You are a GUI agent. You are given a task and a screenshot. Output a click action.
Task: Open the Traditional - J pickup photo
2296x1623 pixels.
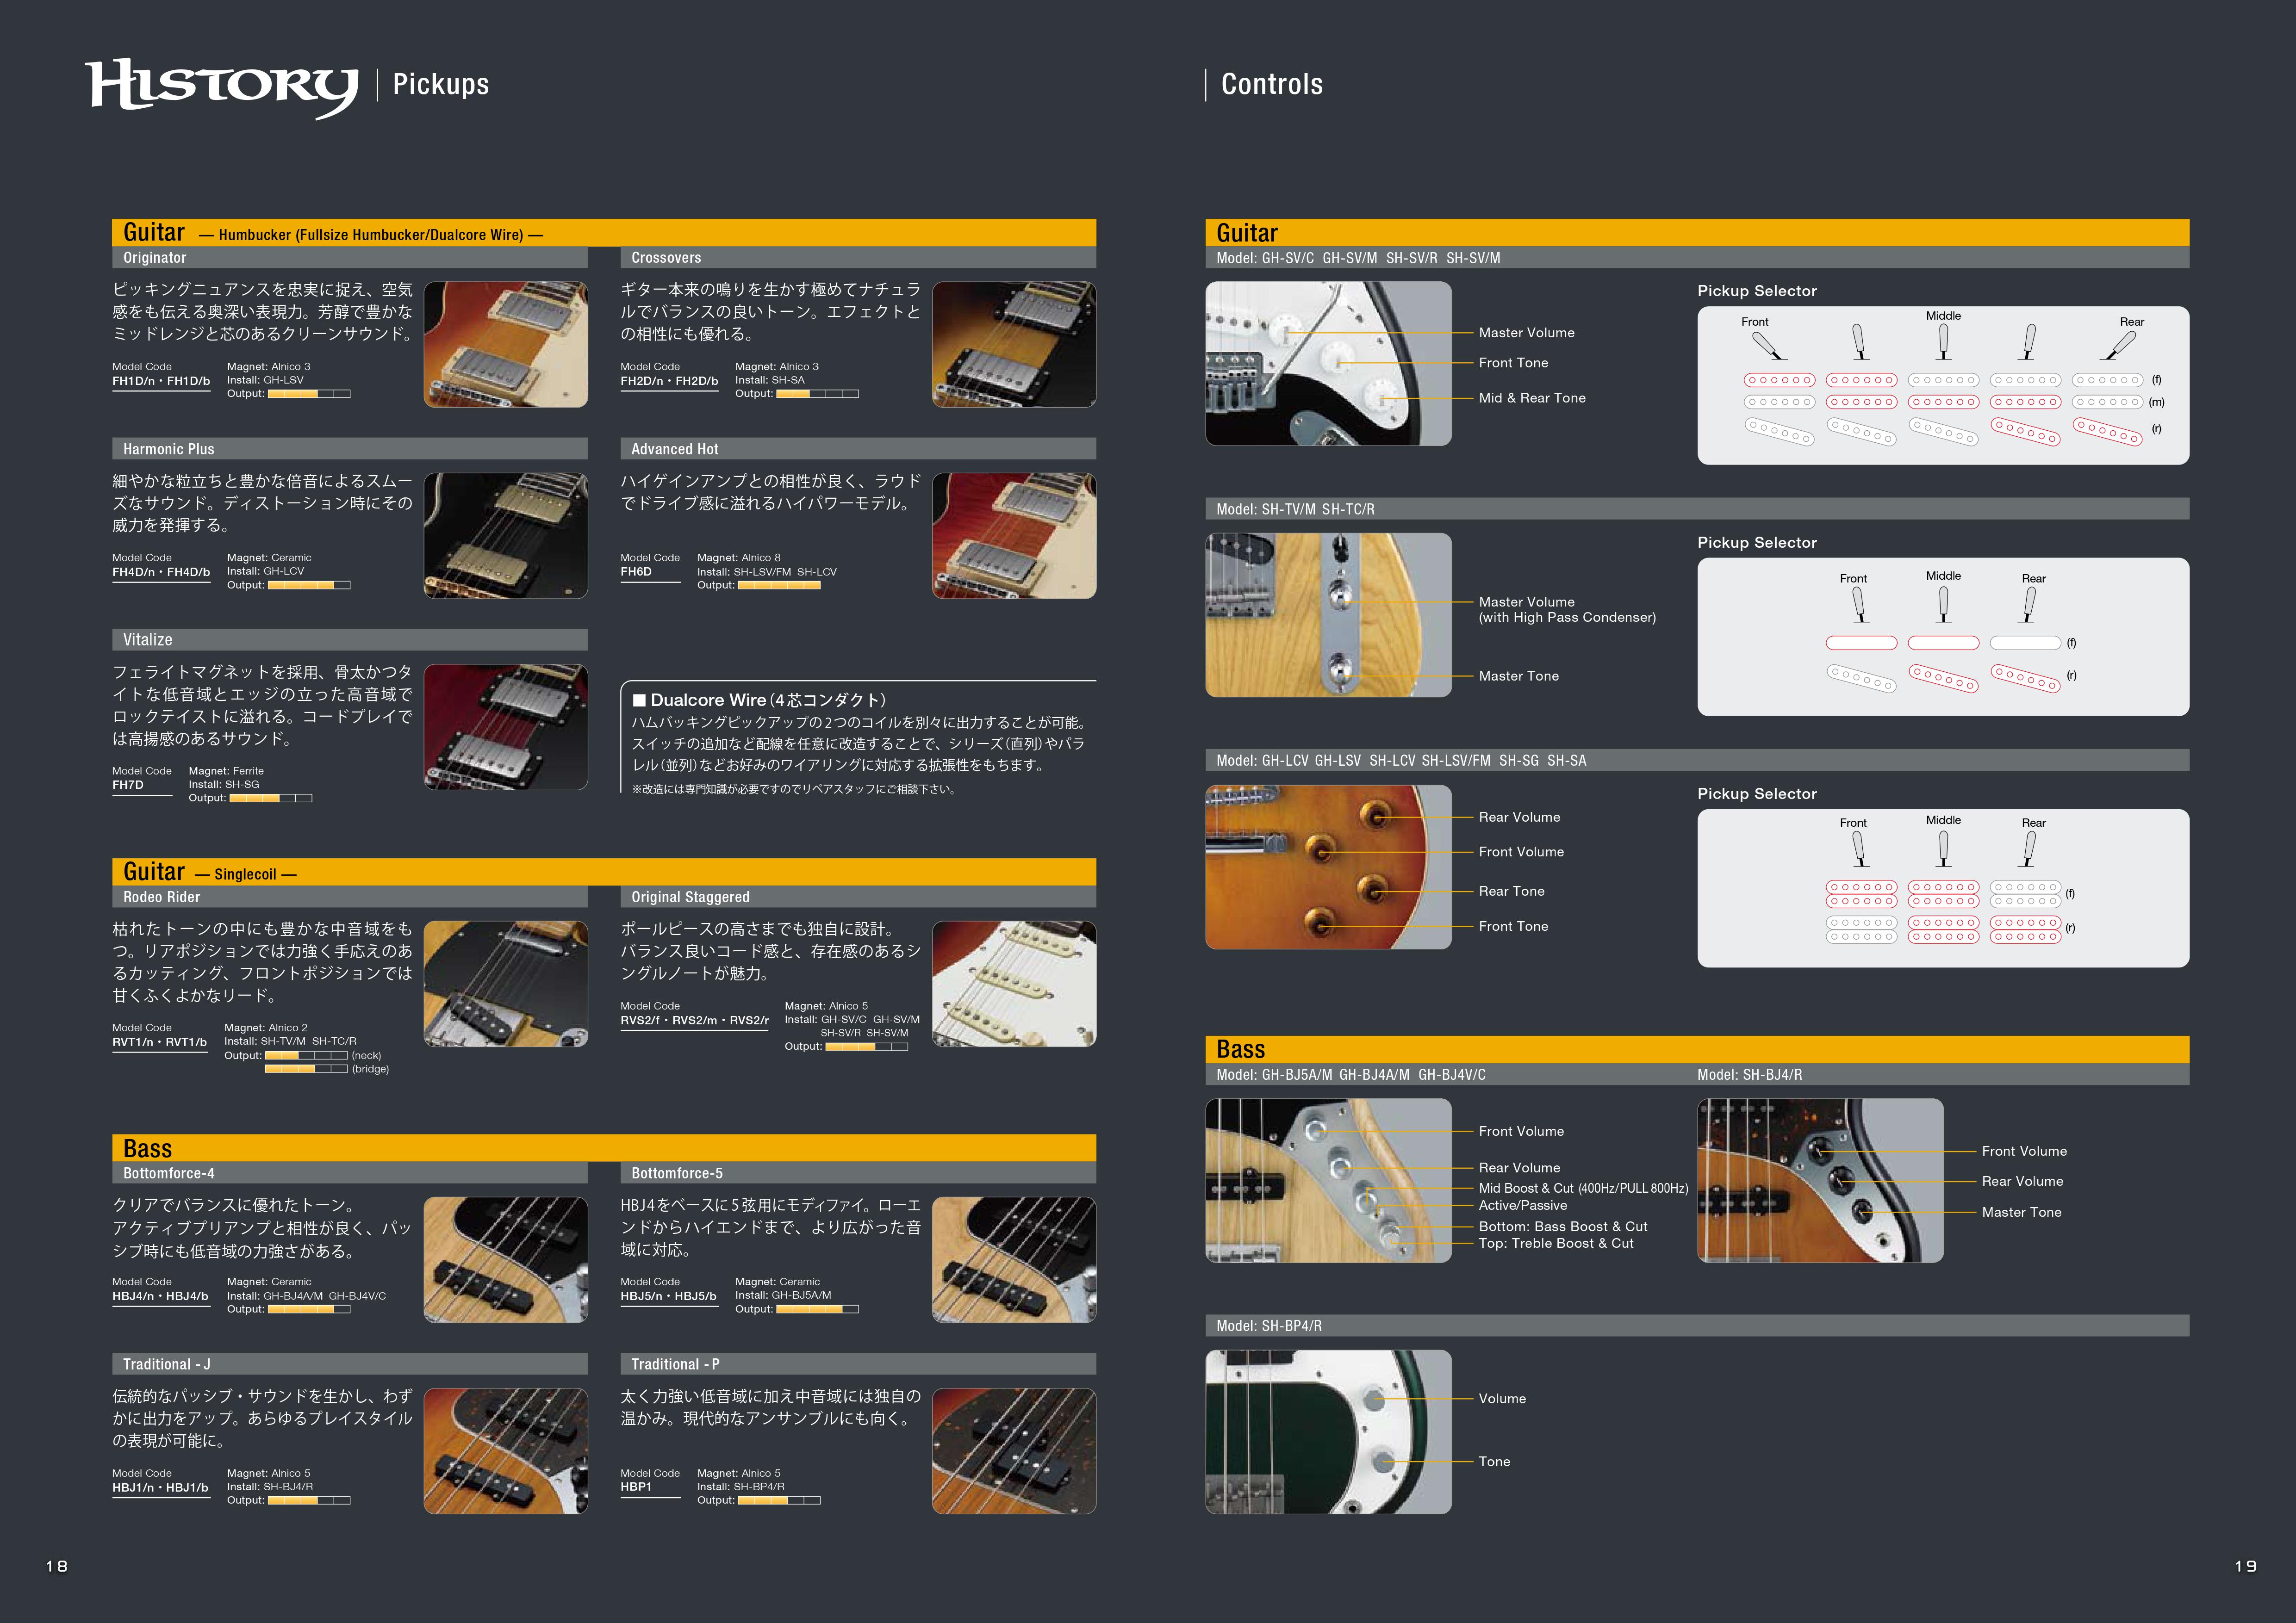tap(506, 1451)
